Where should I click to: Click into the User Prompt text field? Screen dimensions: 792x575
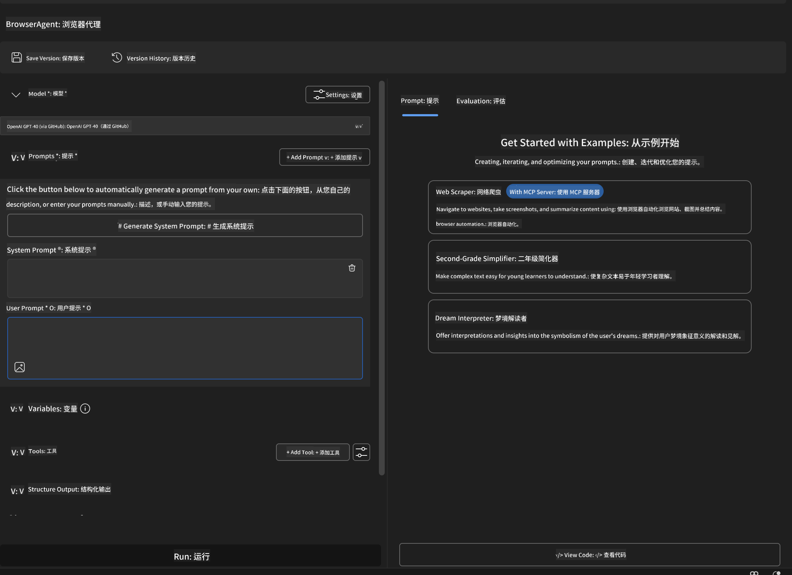pyautogui.click(x=185, y=348)
